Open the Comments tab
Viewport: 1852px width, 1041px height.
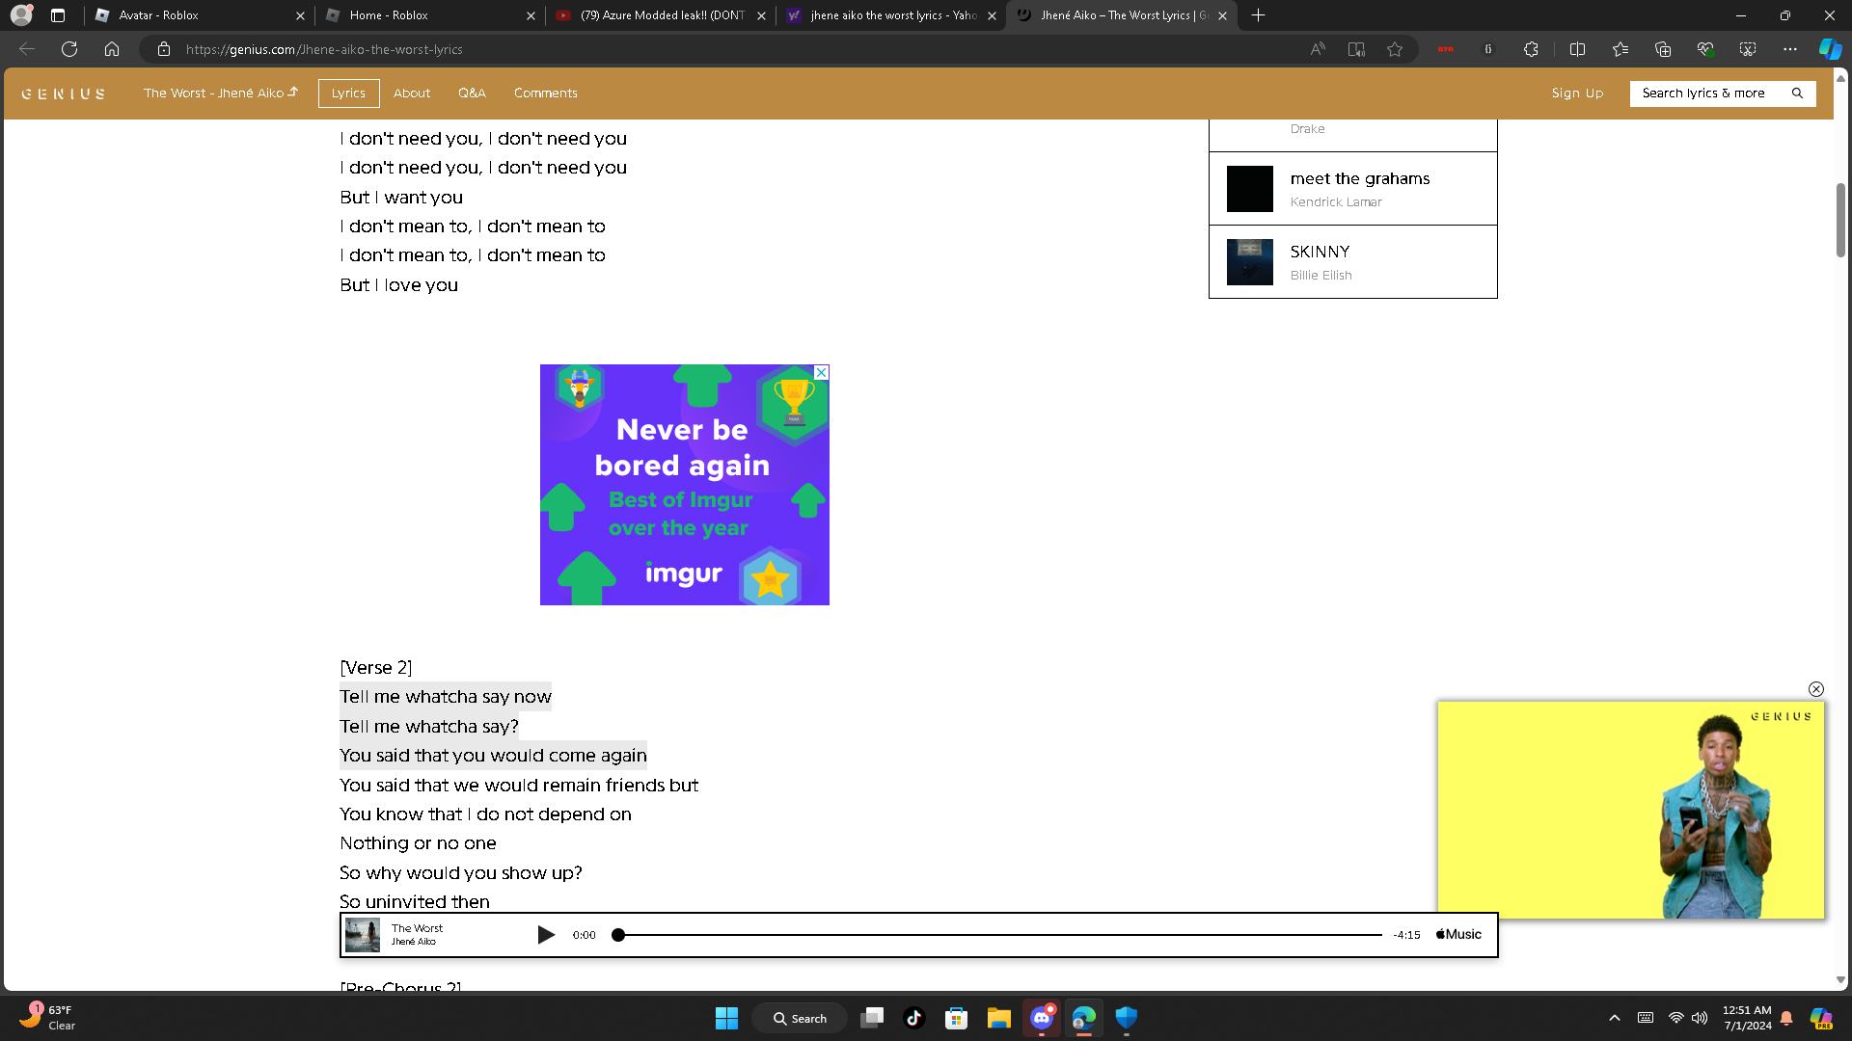[x=546, y=93]
